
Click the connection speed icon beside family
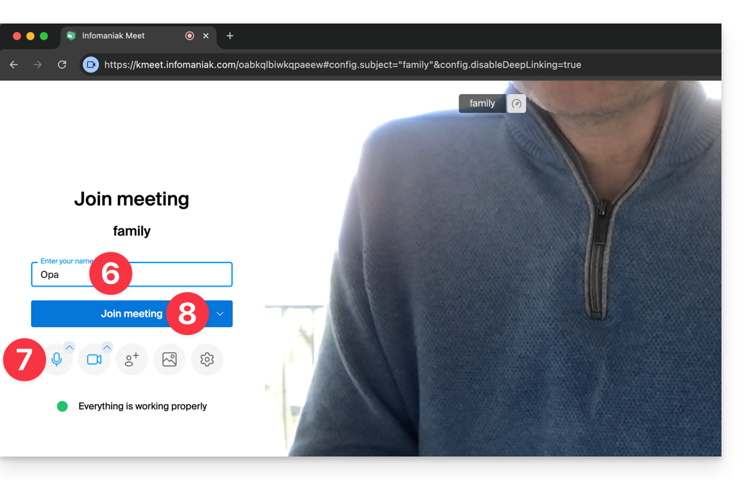pyautogui.click(x=516, y=103)
